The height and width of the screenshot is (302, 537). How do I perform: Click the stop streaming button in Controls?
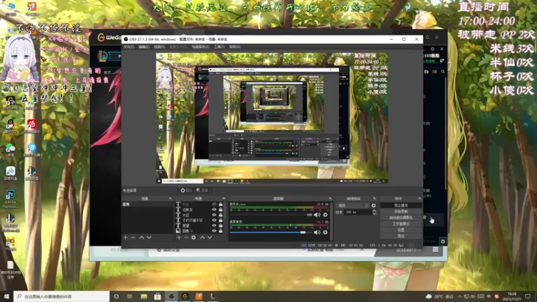[x=401, y=205]
